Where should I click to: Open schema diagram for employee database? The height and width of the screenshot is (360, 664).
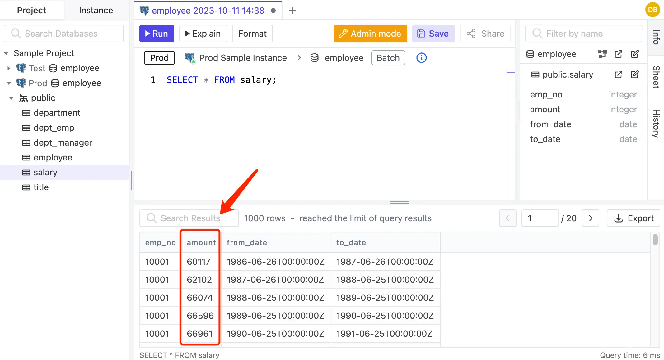coord(602,54)
